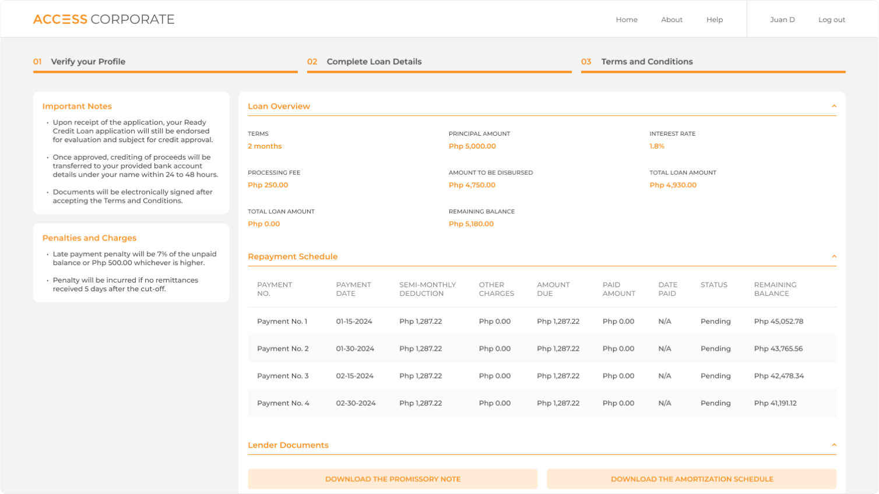Click amount to be disbursed Php 4,750.00
The height and width of the screenshot is (494, 879).
coord(472,185)
